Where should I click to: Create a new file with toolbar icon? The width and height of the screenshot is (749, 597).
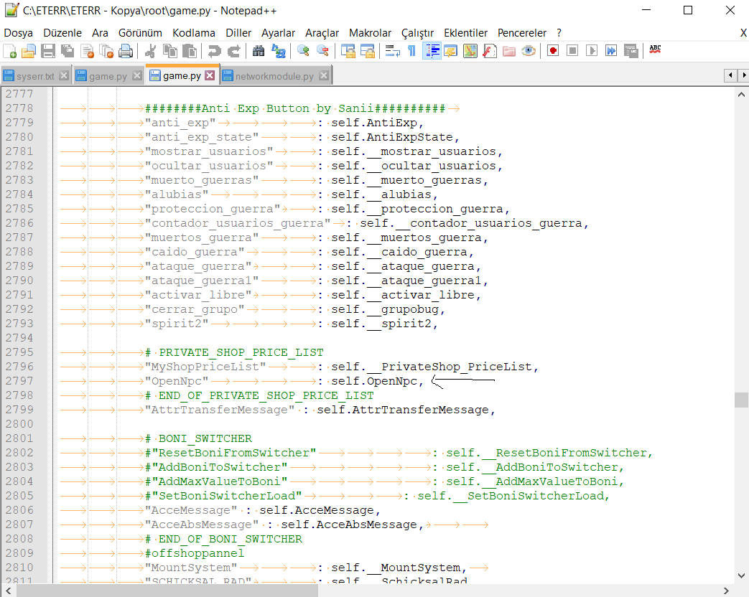point(9,51)
